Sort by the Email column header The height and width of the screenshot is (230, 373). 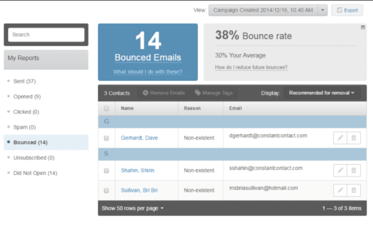[x=236, y=109]
